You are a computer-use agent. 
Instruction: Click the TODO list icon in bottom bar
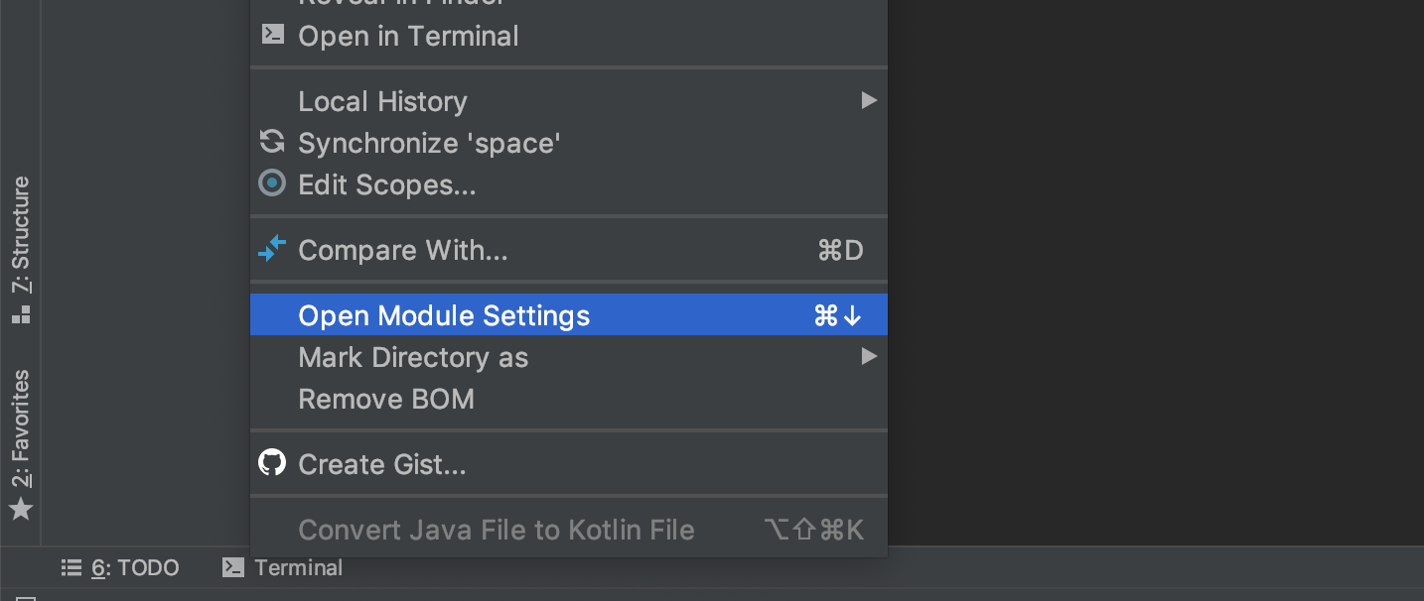(71, 568)
